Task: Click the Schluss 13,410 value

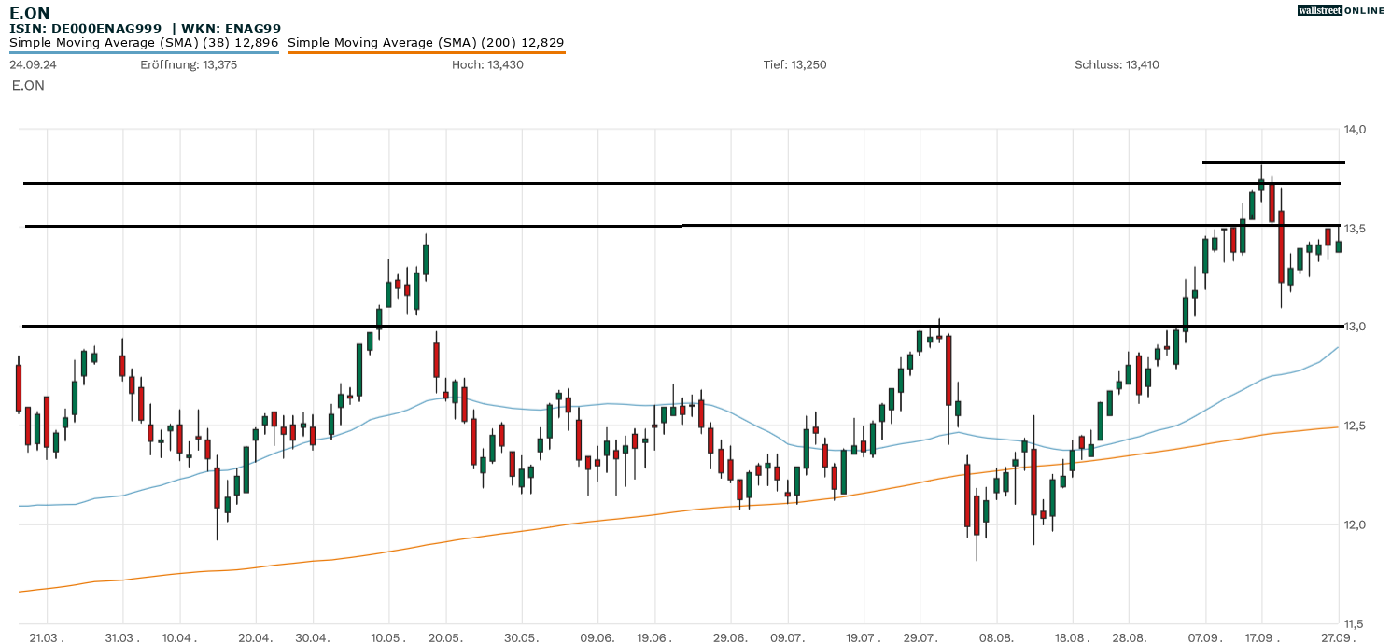Action: (1117, 64)
